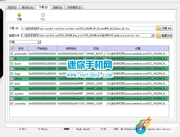Viewport: 180px width, 137px height.
Task: Select the boot row name cell
Action: click(21, 63)
